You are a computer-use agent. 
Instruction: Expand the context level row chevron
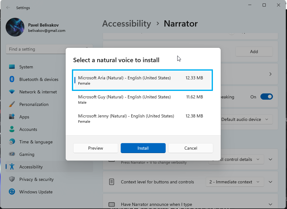tap(270, 182)
